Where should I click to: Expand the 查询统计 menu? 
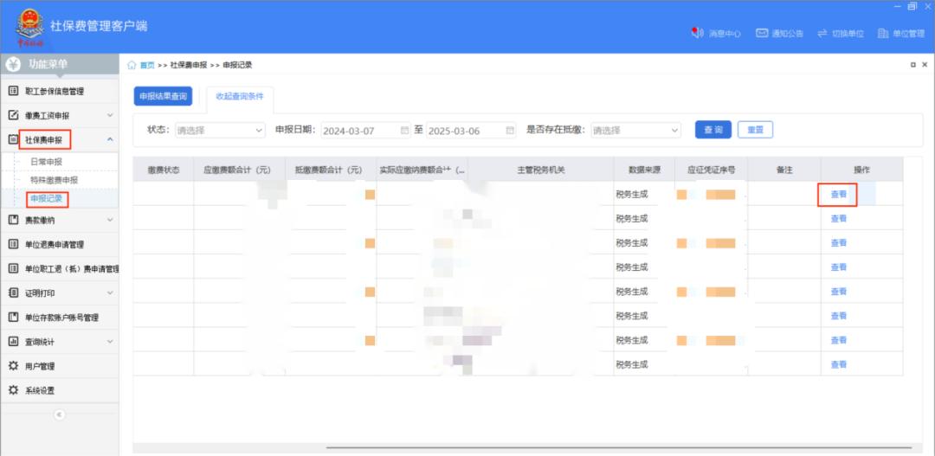tap(109, 342)
